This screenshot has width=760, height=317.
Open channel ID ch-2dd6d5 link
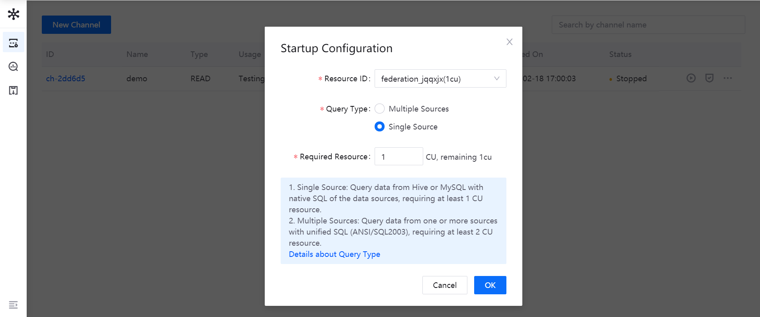[x=66, y=78]
